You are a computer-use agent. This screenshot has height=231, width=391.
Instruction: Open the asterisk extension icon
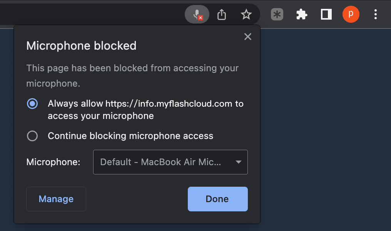(277, 14)
